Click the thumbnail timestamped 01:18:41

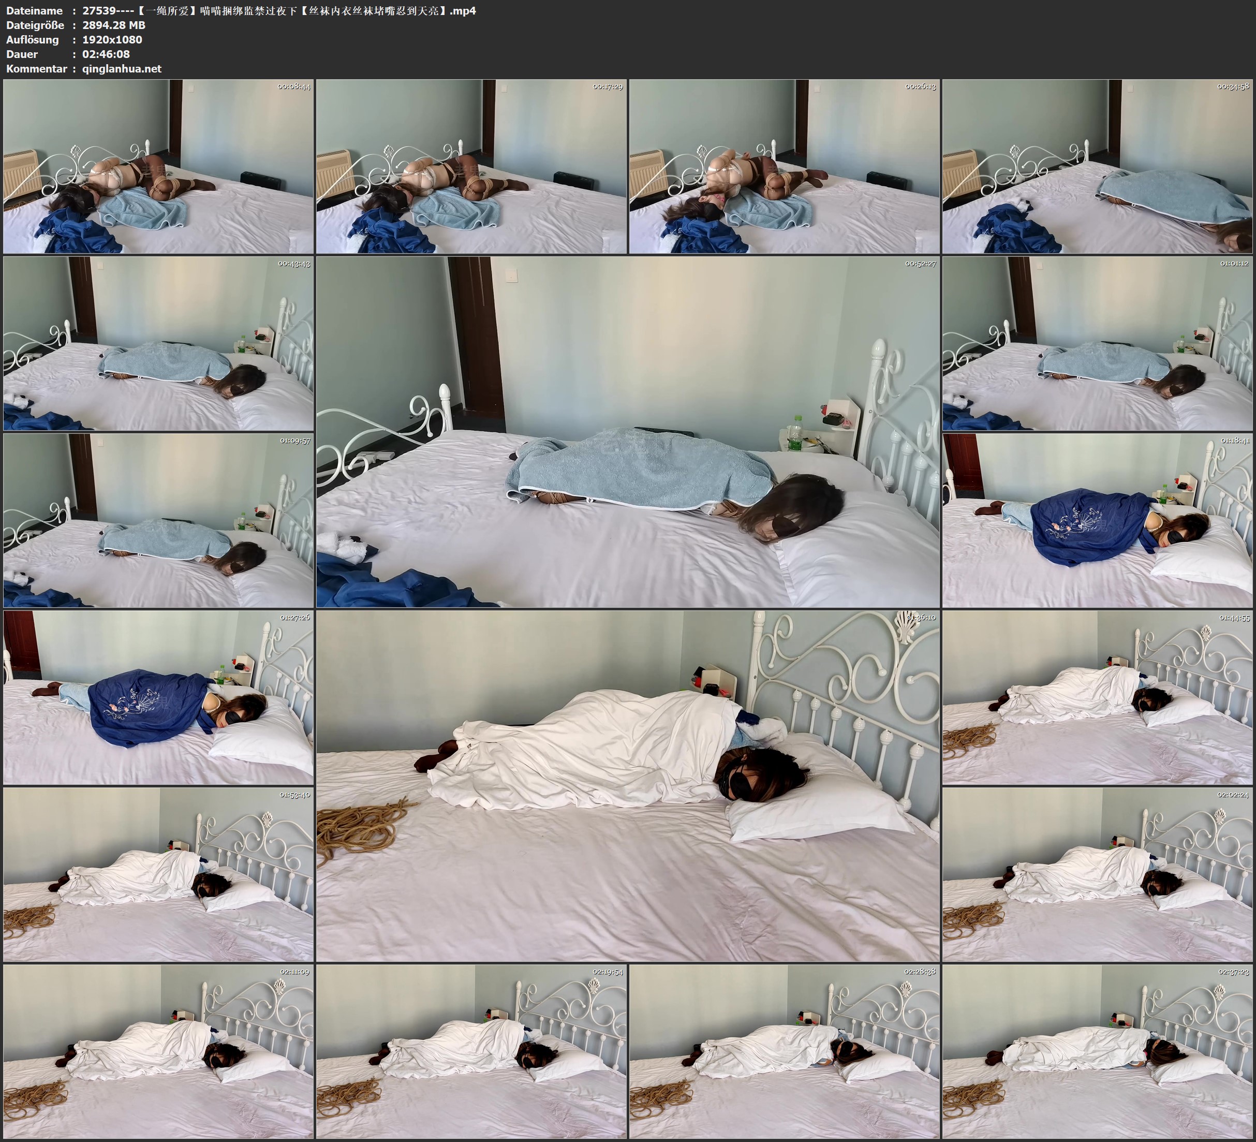(1097, 520)
